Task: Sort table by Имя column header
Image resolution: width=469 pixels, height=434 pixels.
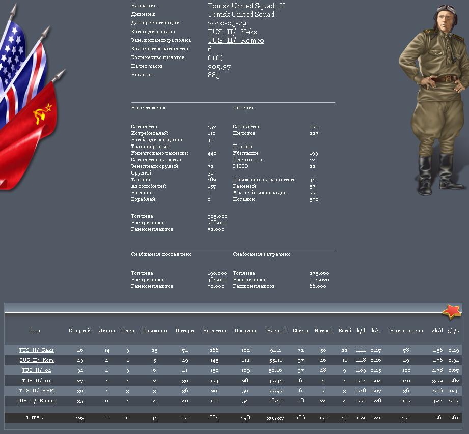Action: tap(35, 331)
